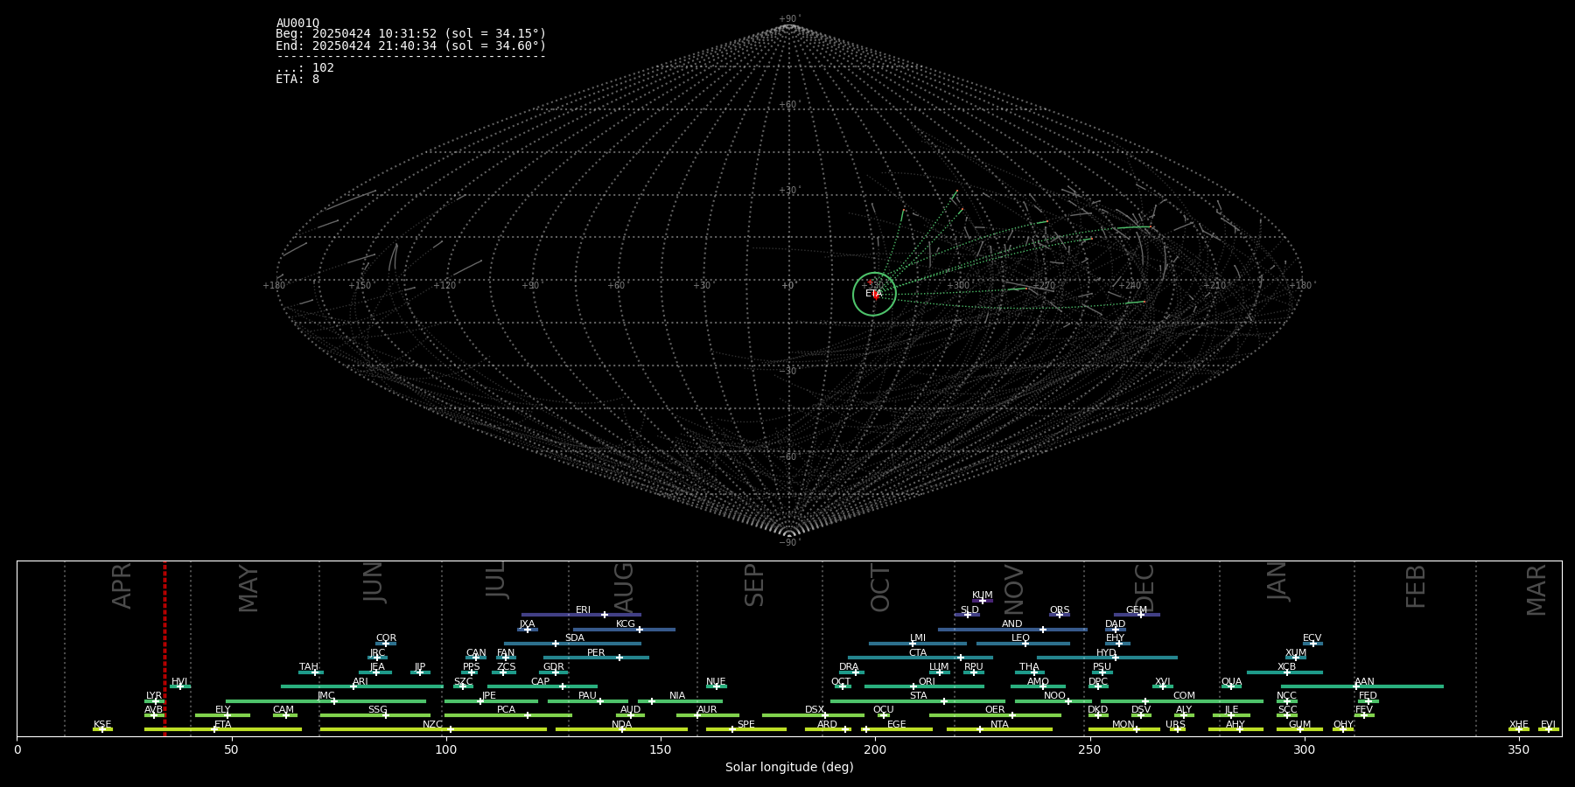Click the TAH shower label
This screenshot has width=1575, height=787.
309,667
